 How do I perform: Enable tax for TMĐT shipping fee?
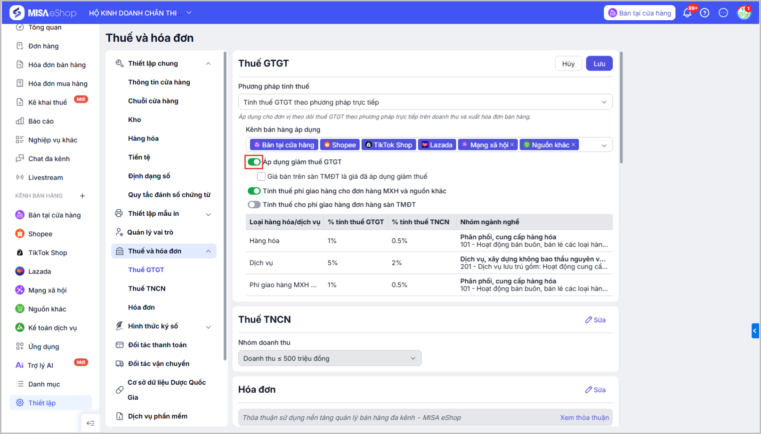coord(254,205)
